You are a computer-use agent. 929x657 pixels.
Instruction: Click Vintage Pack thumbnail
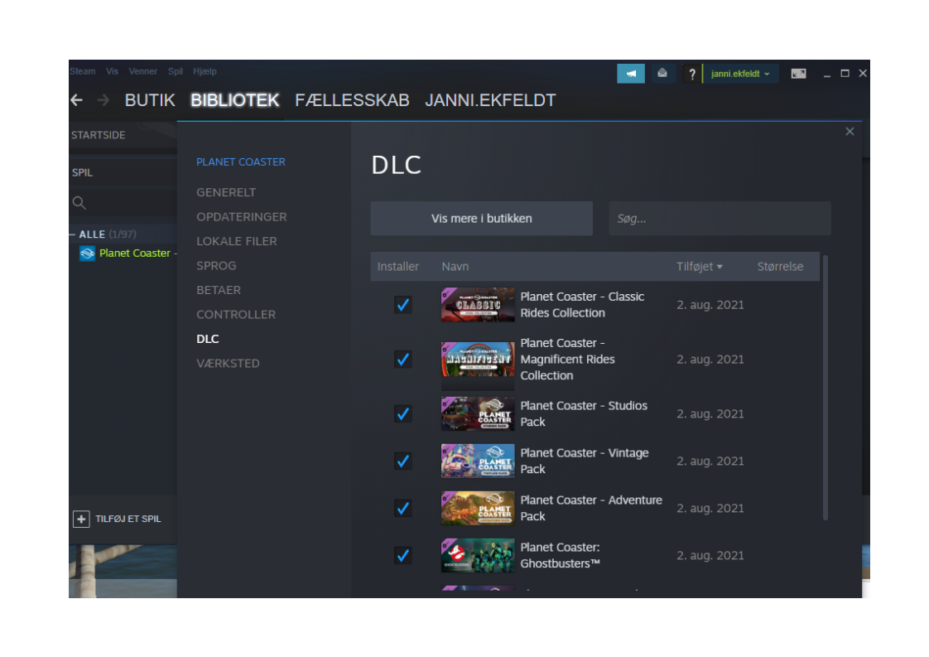point(478,461)
